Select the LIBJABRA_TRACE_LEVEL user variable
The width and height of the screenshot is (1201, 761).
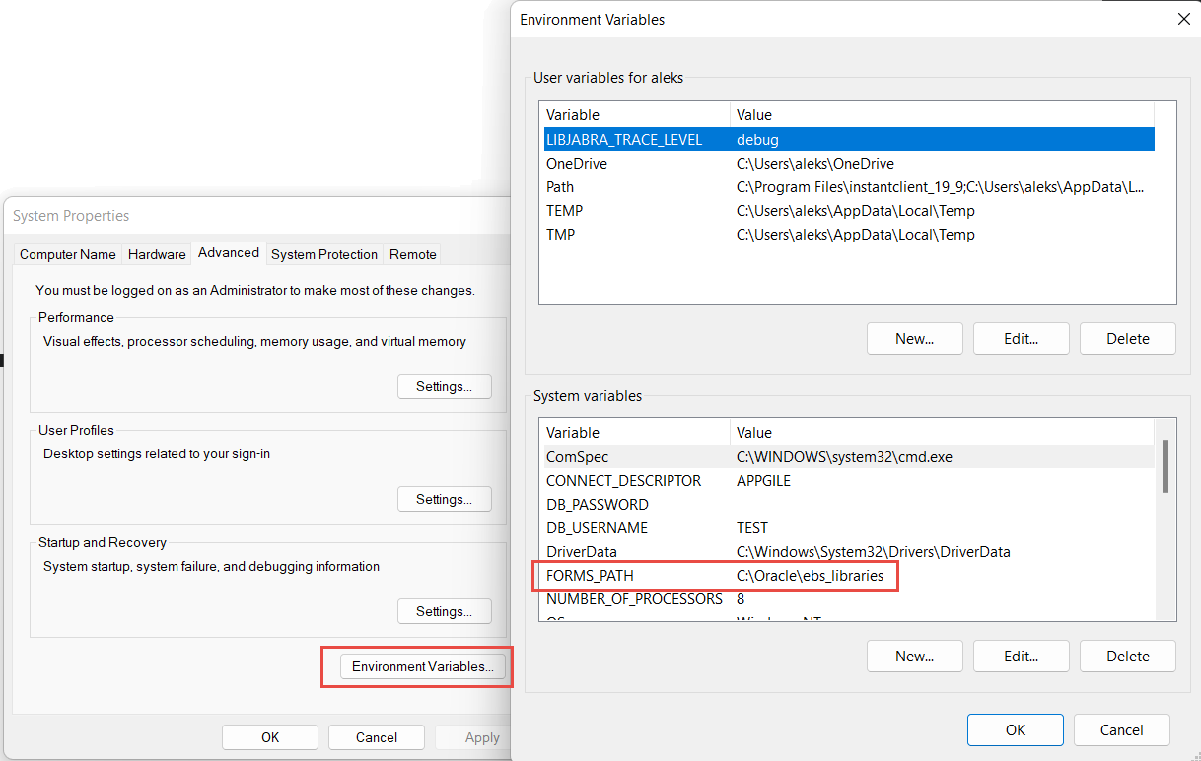[x=848, y=140]
